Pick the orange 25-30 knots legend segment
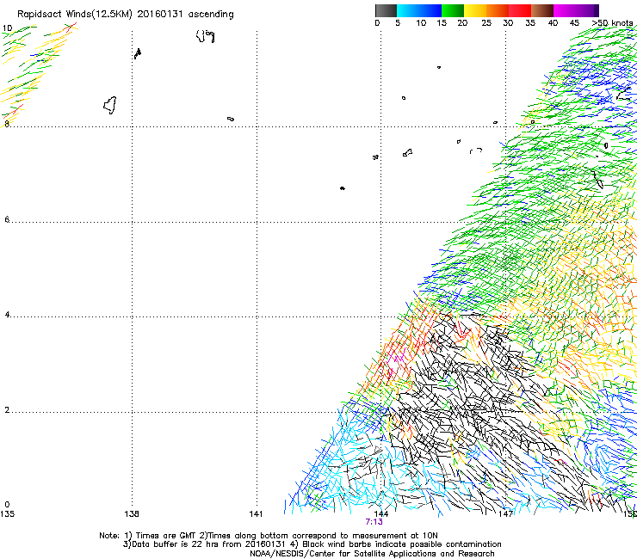Viewport: 637px width, 559px height. pos(498,10)
